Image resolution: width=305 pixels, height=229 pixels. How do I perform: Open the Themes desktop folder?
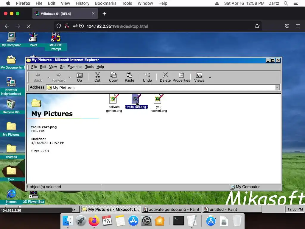(x=11, y=151)
